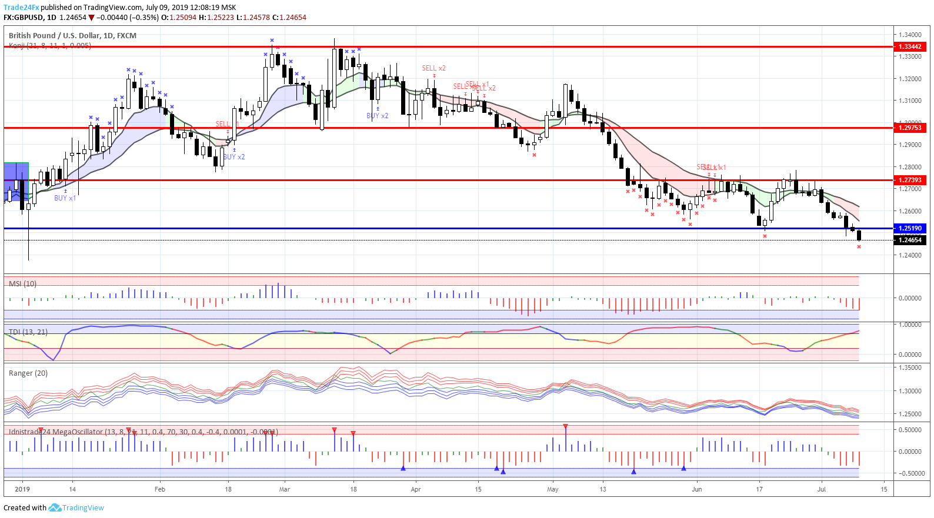Viewport: 934px width, 518px height.
Task: Click the 2019 date axis label
Action: 22,489
